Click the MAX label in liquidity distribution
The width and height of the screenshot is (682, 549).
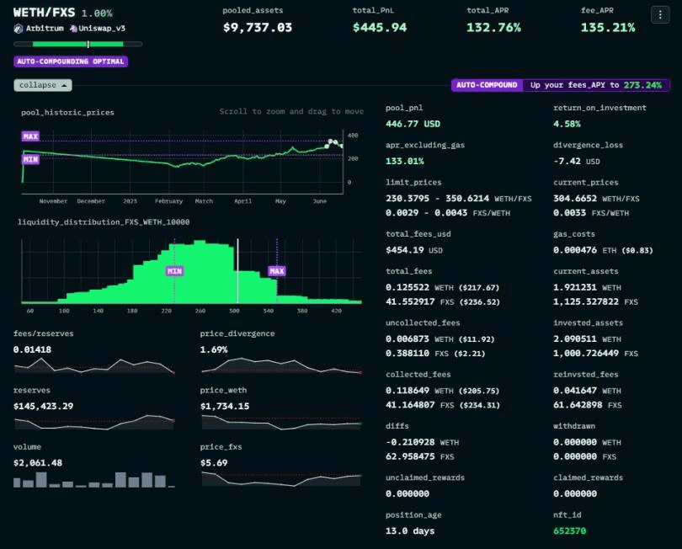click(277, 271)
